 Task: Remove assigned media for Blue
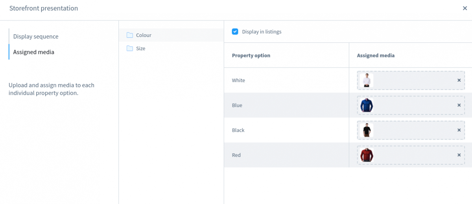(x=459, y=105)
